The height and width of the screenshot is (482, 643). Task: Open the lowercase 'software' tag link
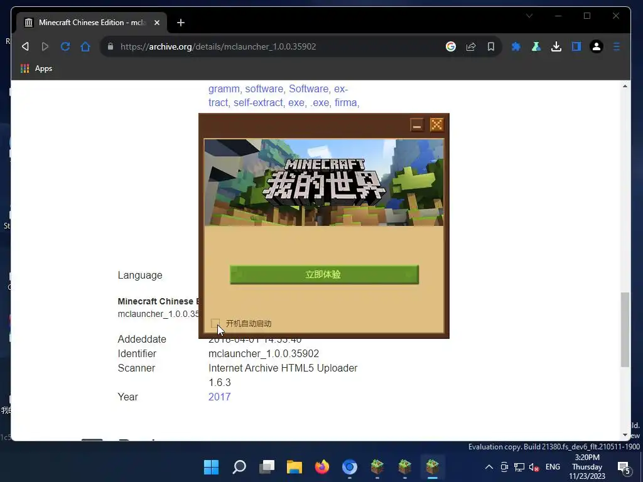click(264, 89)
